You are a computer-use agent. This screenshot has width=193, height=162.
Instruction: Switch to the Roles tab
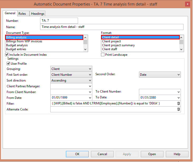23,14
